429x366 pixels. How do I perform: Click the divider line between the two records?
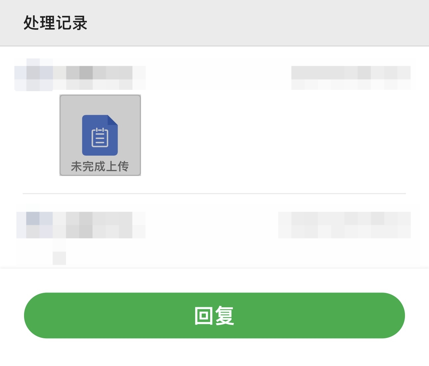coord(214,193)
